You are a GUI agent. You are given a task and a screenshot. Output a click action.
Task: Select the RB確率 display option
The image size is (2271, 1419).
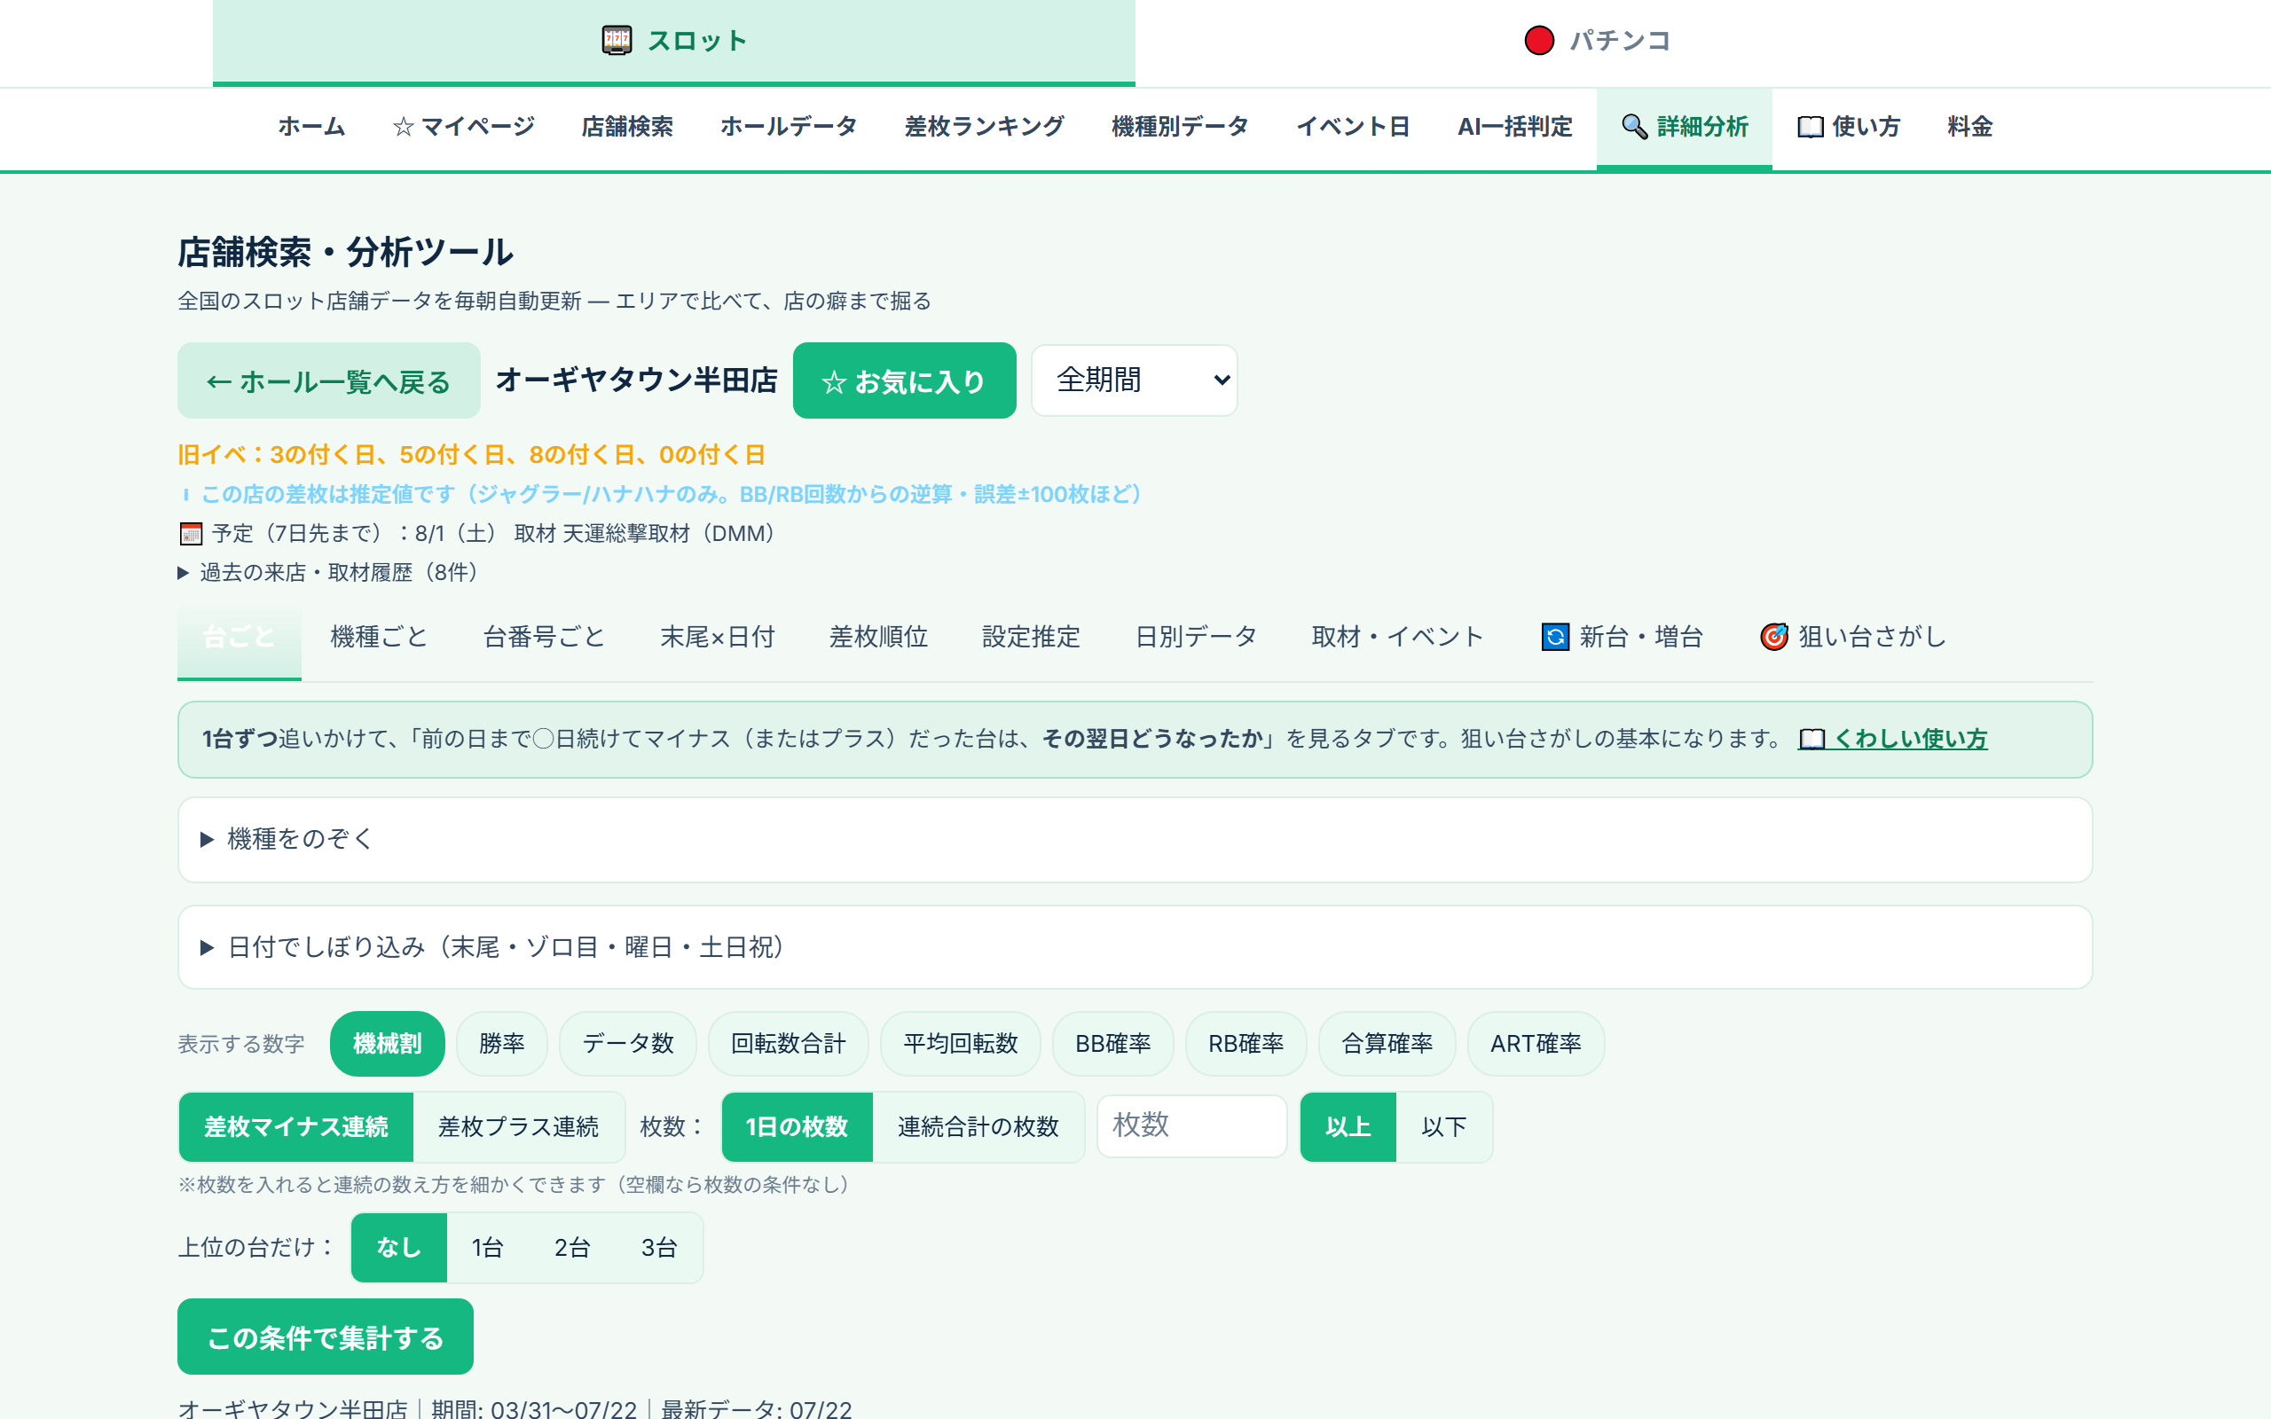pyautogui.click(x=1246, y=1044)
